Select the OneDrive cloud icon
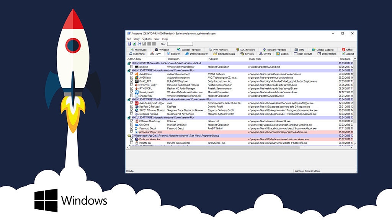 [x=137, y=125]
